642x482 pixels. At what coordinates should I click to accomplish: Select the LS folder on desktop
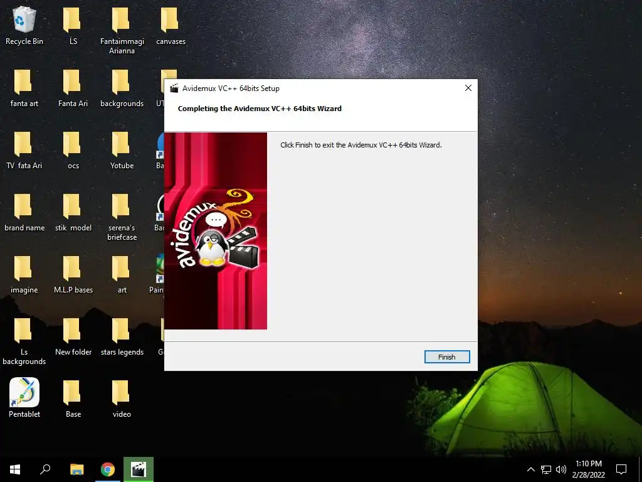[73, 25]
